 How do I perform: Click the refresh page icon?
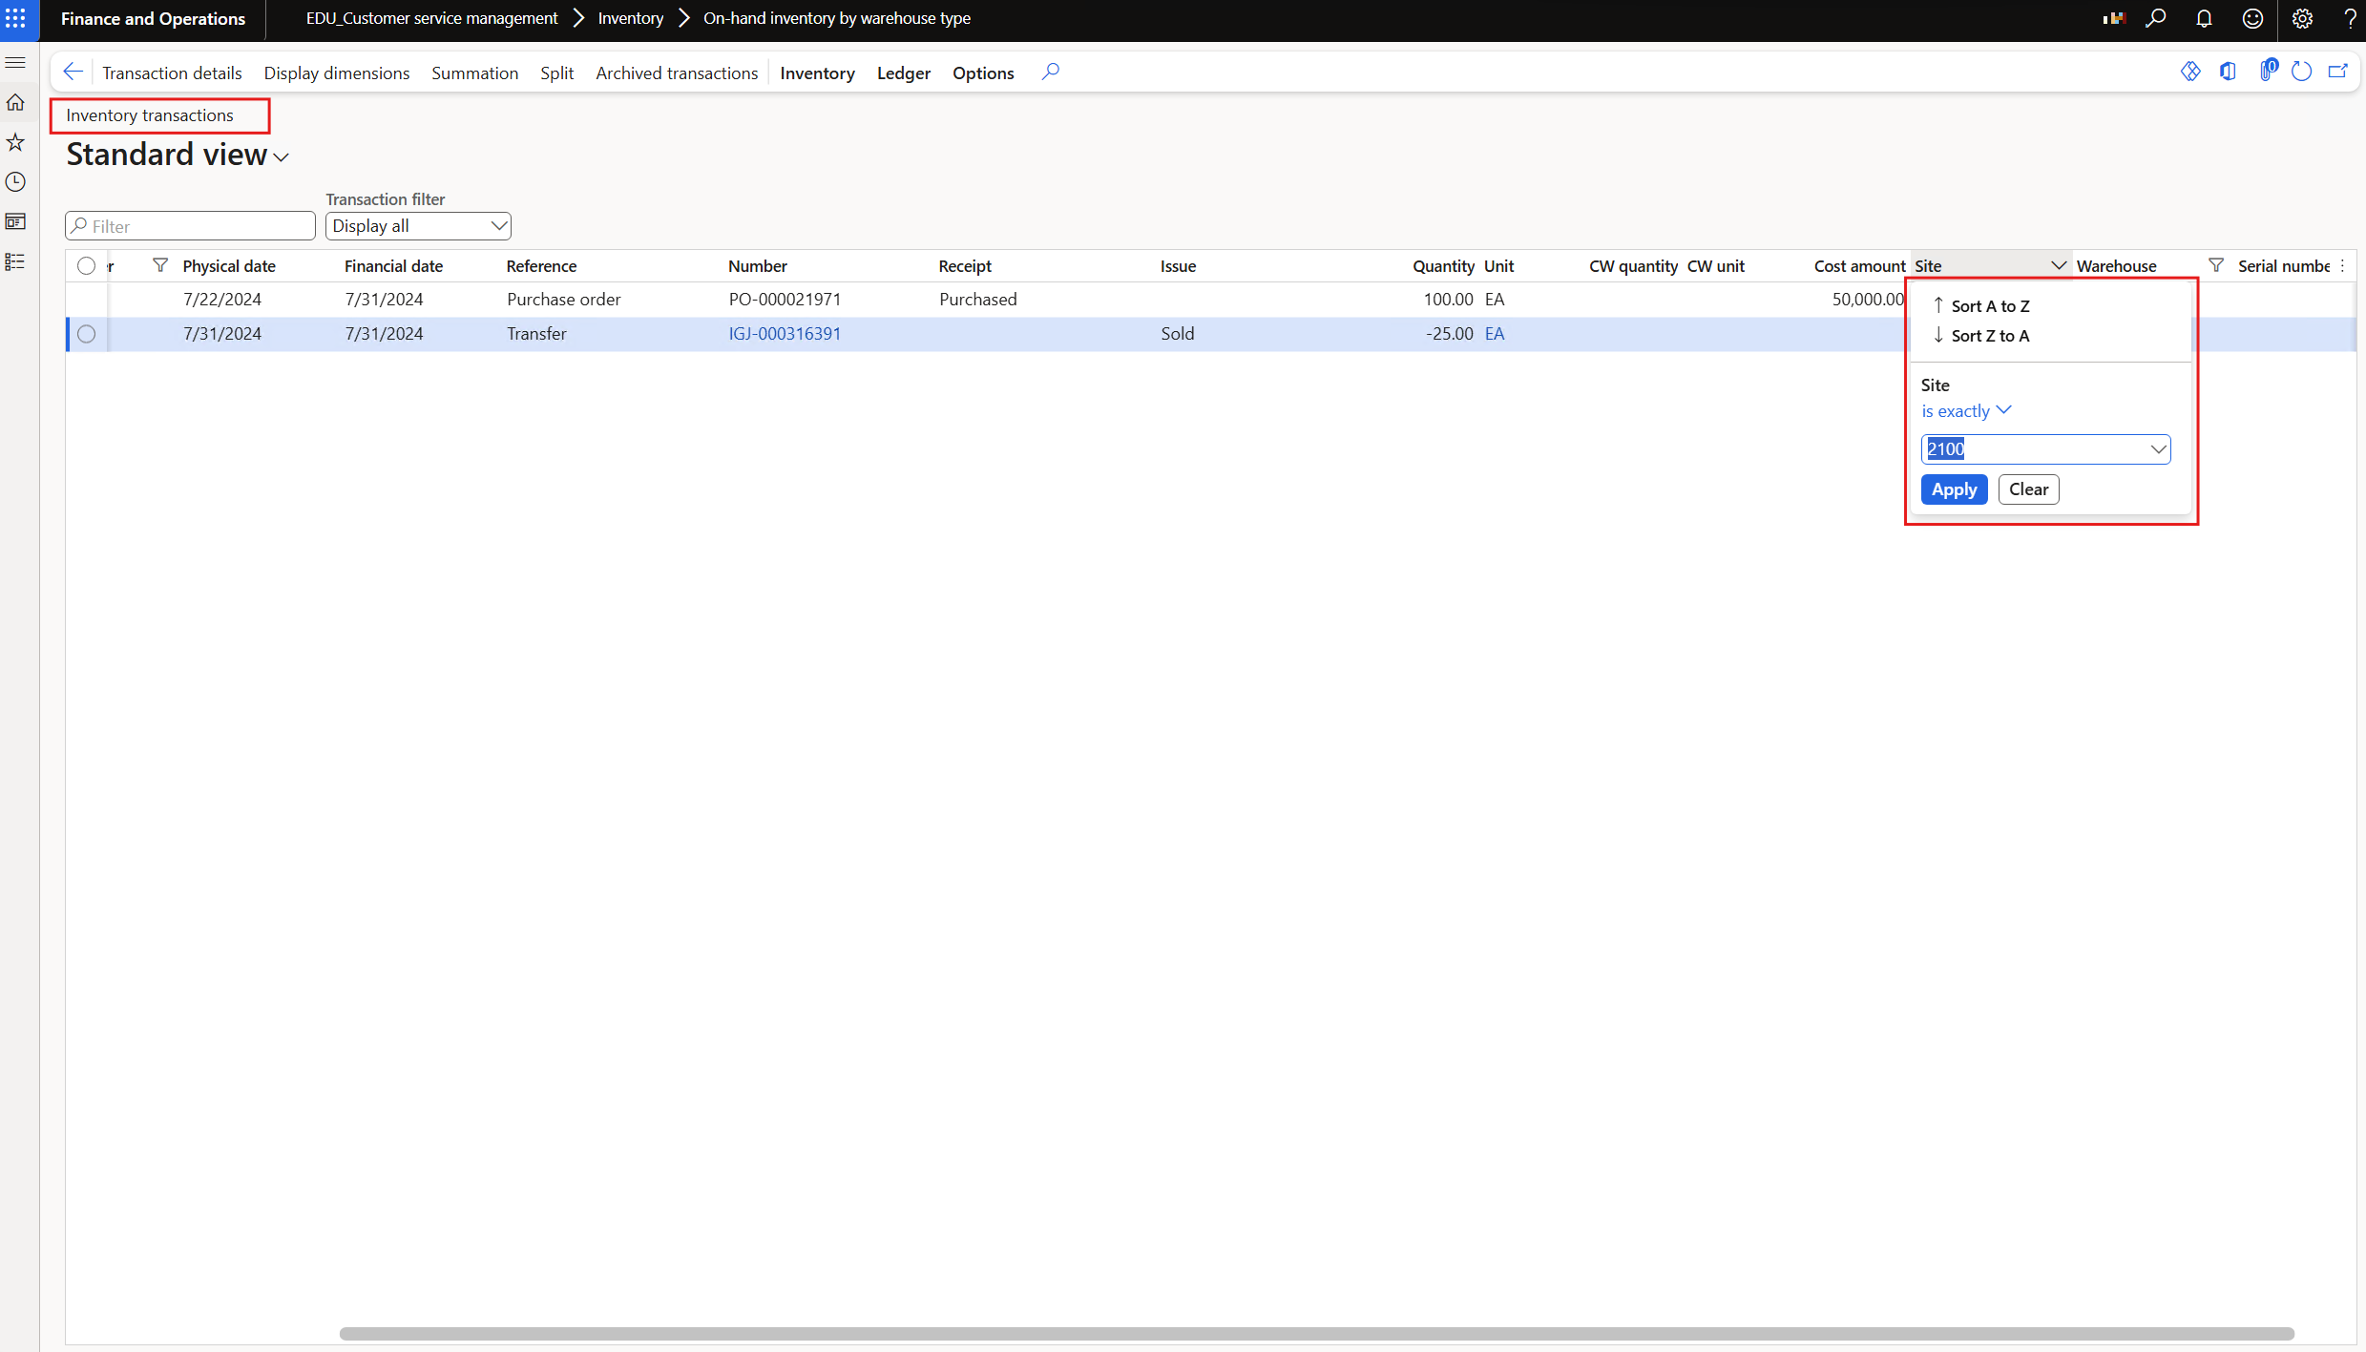tap(2301, 73)
